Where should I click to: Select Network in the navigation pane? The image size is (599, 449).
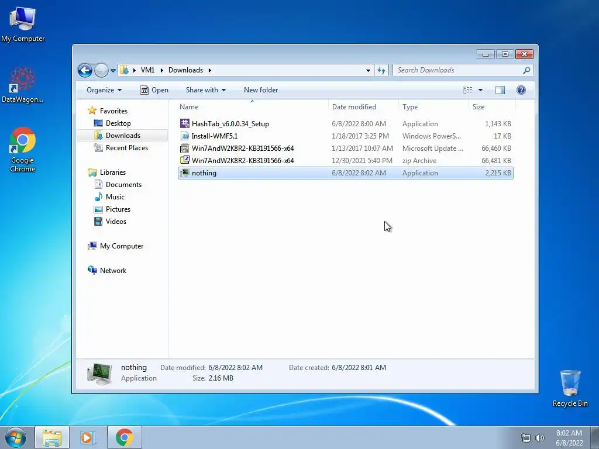point(113,271)
